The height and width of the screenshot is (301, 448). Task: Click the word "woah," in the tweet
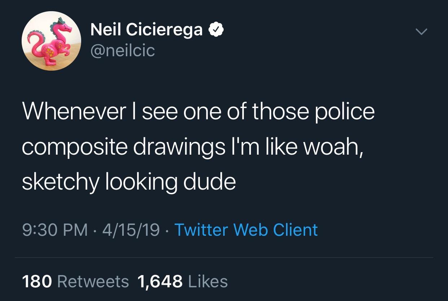[332, 147]
